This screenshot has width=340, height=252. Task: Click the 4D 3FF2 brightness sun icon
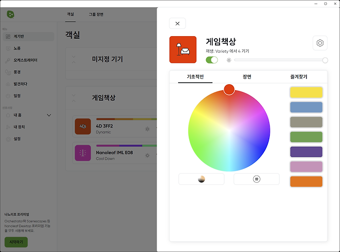[147, 129]
